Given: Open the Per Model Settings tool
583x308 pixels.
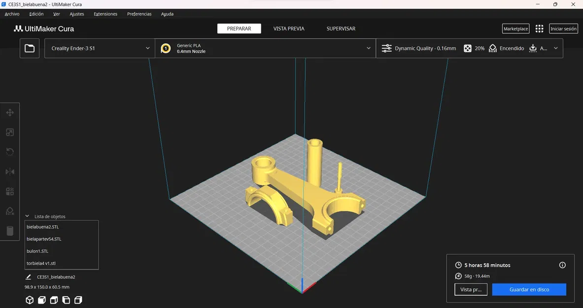Looking at the screenshot, I should 10,192.
